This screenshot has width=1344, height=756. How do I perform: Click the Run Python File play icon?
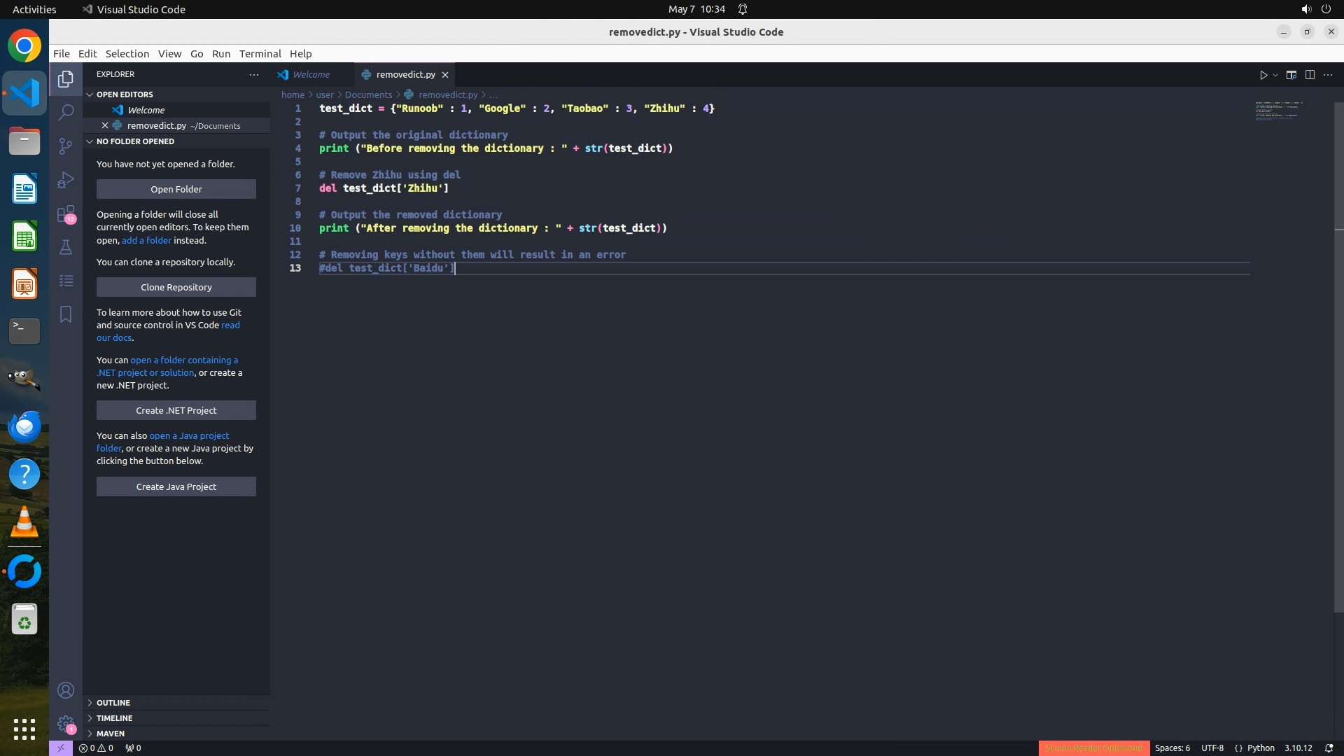coord(1263,75)
